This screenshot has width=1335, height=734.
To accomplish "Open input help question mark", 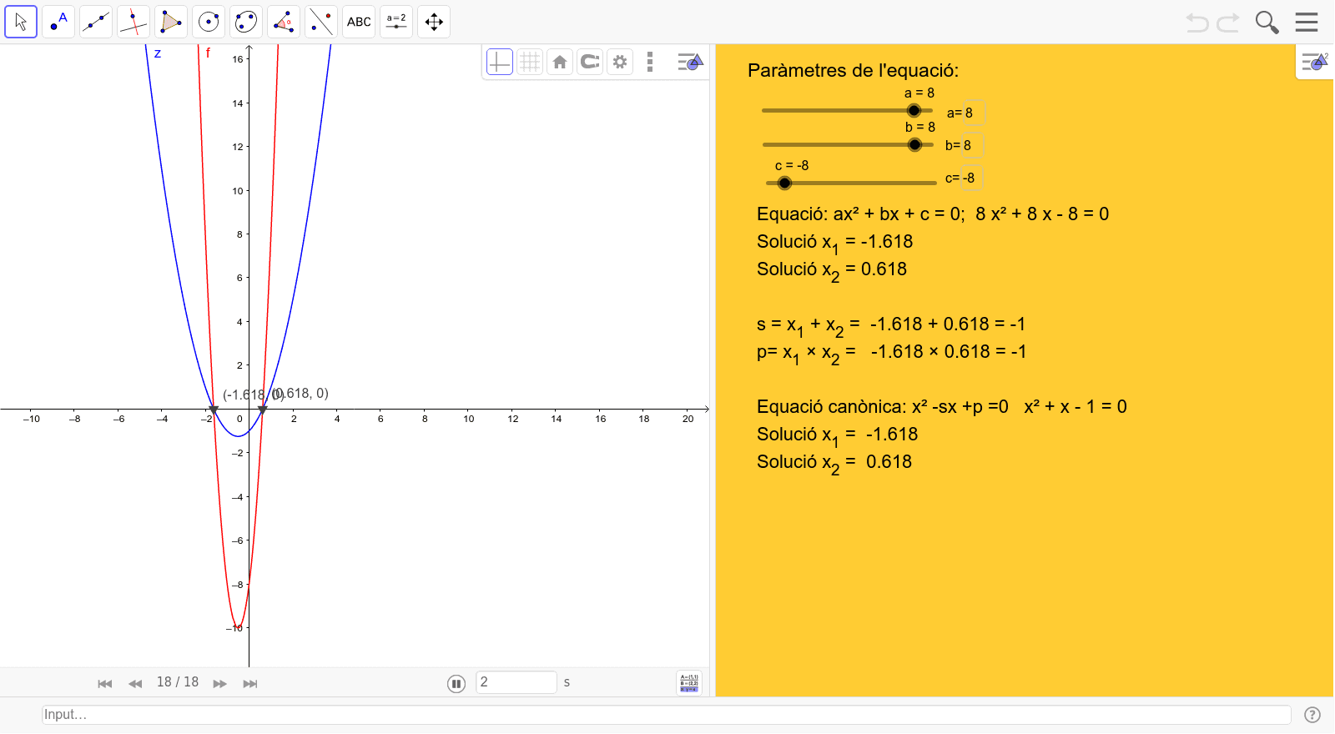I will (x=1312, y=715).
